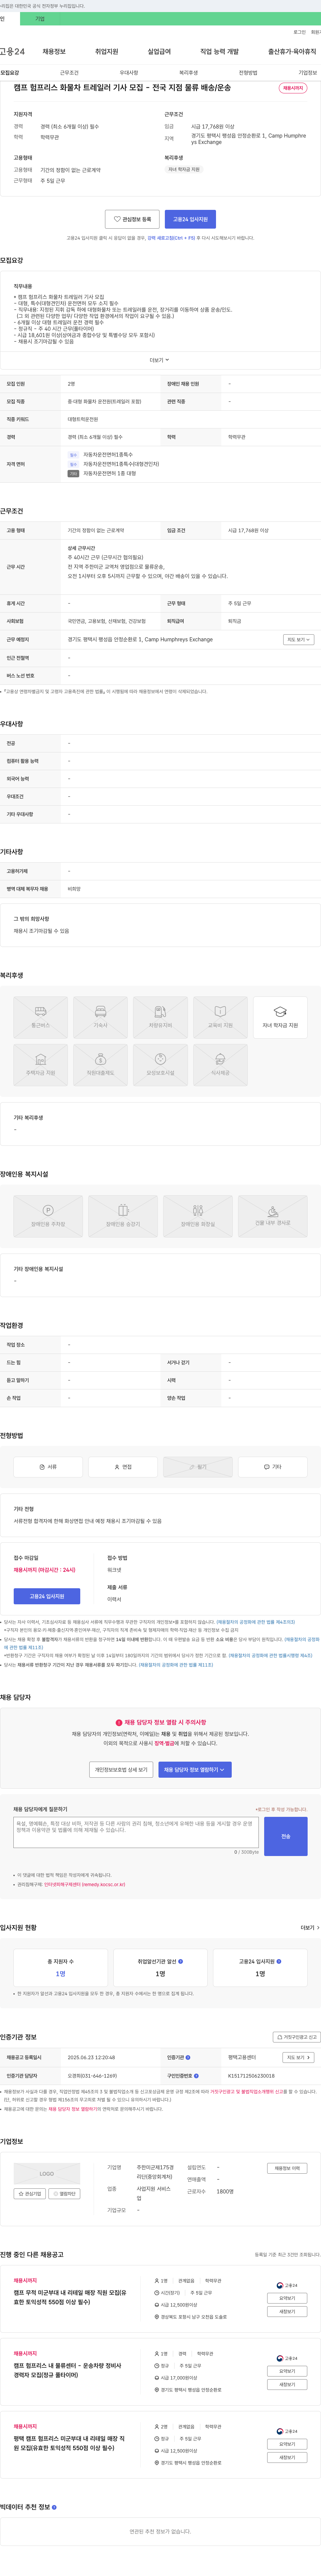Screen dimensions: 321x2576
Task: Switch to the 근무조건 tab
Action: click(x=69, y=73)
